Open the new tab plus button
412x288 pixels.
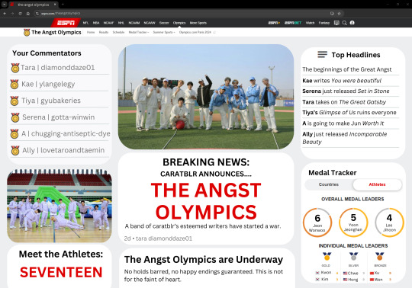coord(63,5)
